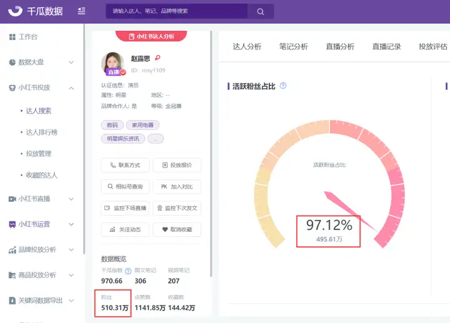Select the 家用电器 tag
Screen dimensions: 450x323
pos(142,125)
